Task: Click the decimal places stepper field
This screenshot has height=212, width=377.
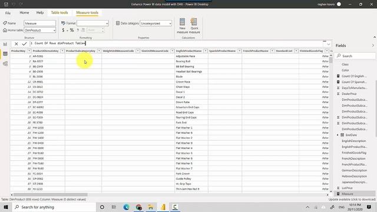Action: click(x=95, y=30)
